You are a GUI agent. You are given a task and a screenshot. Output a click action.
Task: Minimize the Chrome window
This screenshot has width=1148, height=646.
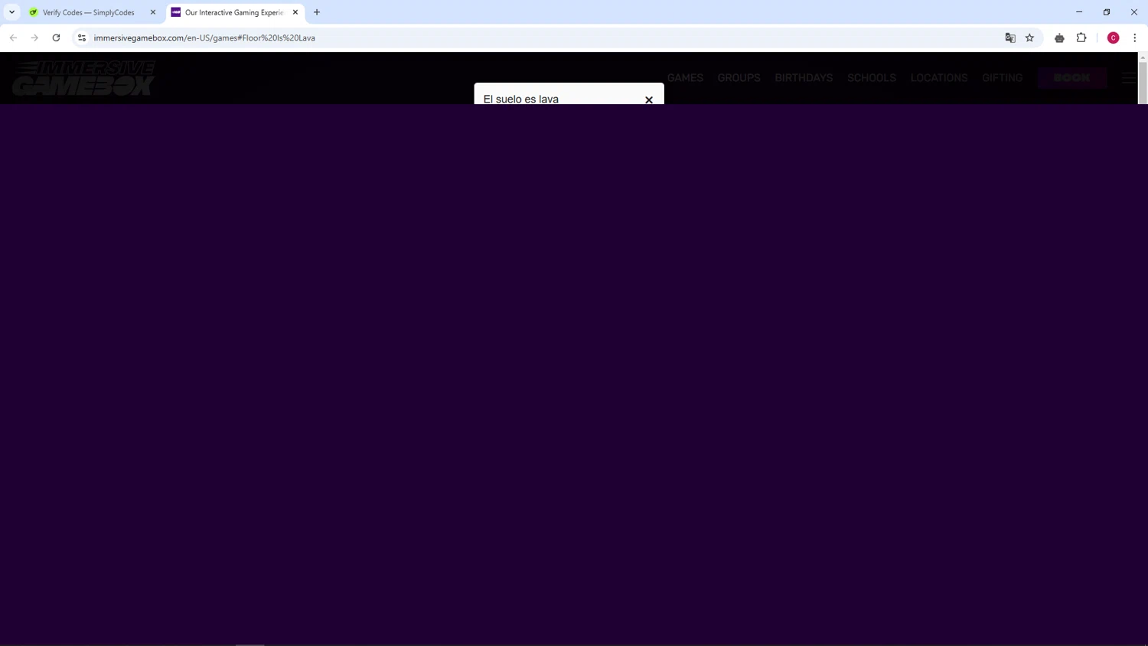1079,12
